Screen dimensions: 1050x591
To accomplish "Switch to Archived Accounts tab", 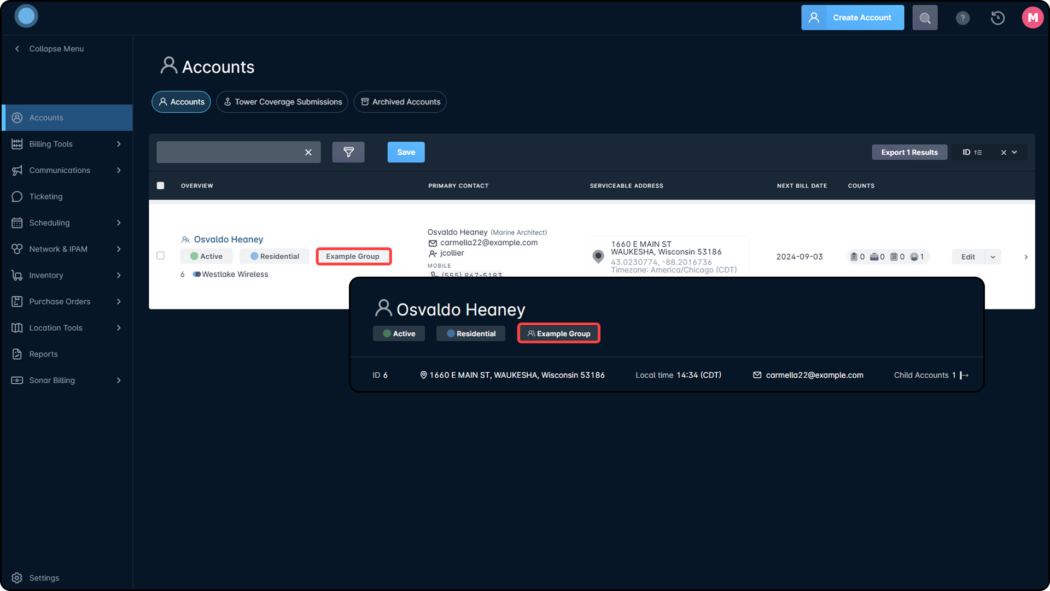I will click(x=400, y=102).
